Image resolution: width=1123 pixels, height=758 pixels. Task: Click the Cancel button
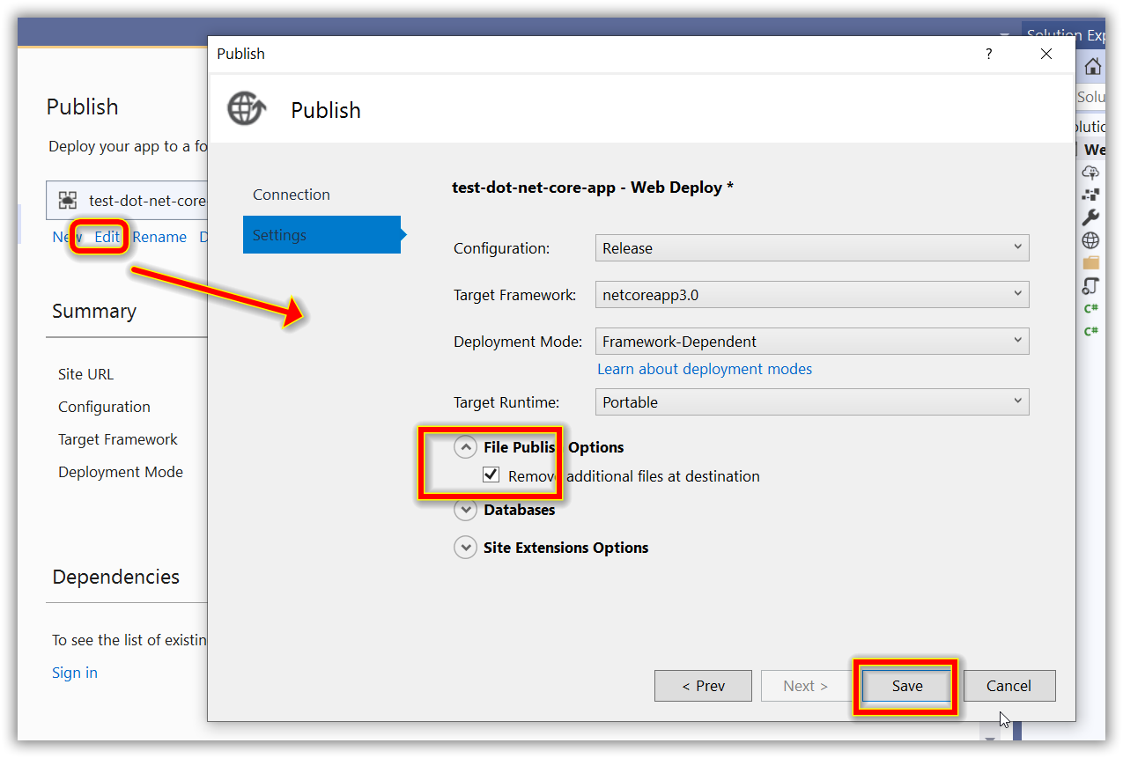coord(1008,686)
